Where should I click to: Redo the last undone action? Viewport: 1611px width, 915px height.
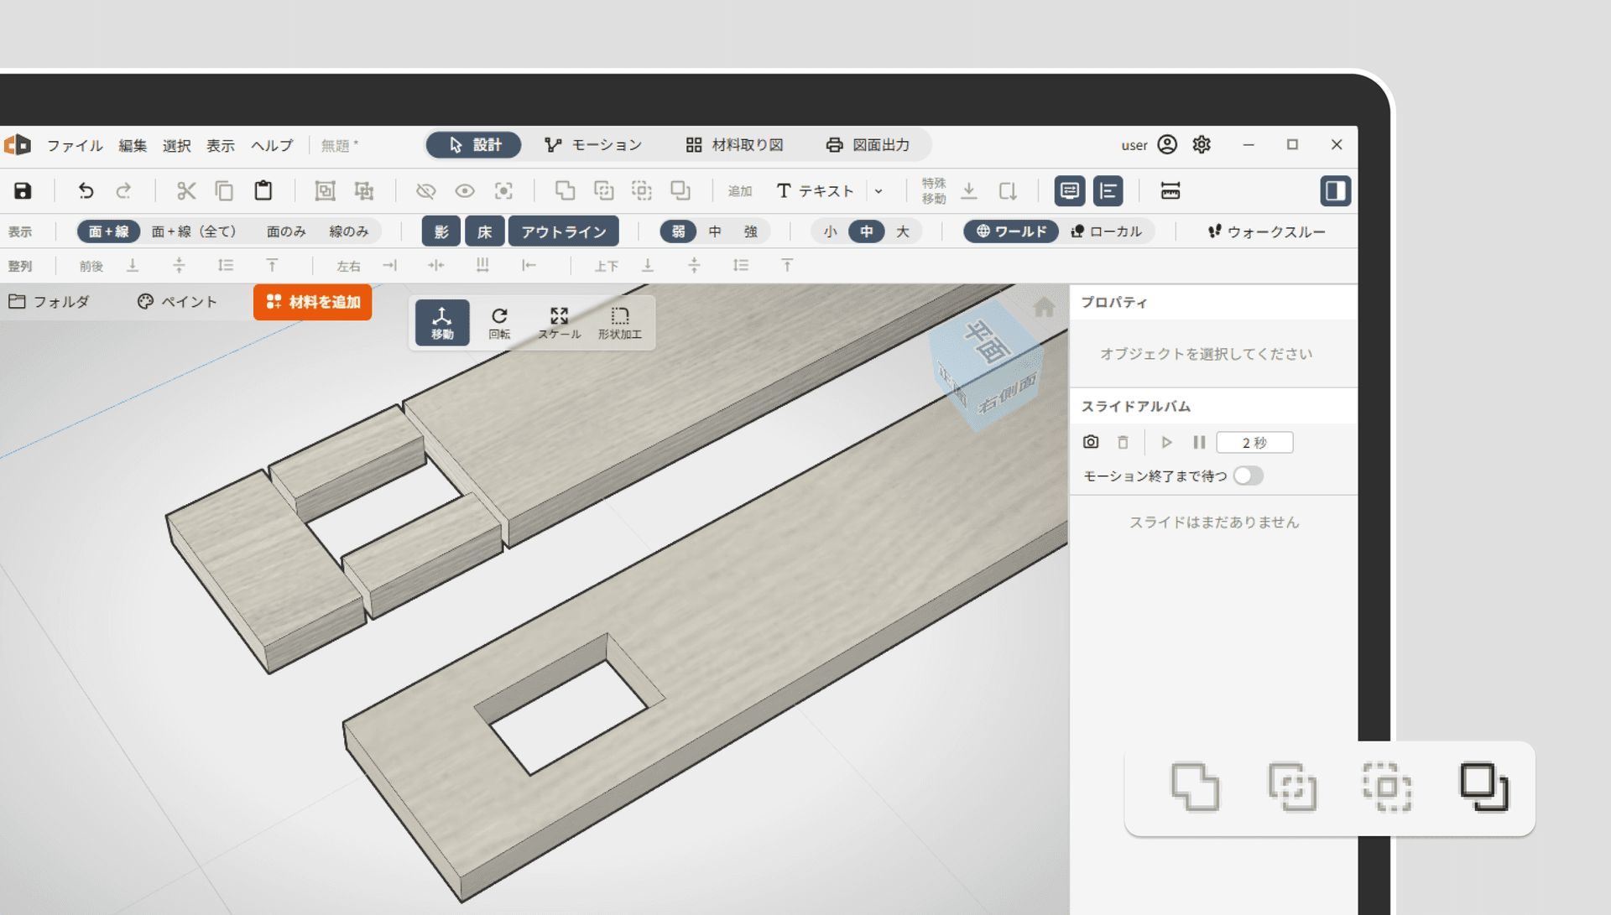tap(123, 191)
